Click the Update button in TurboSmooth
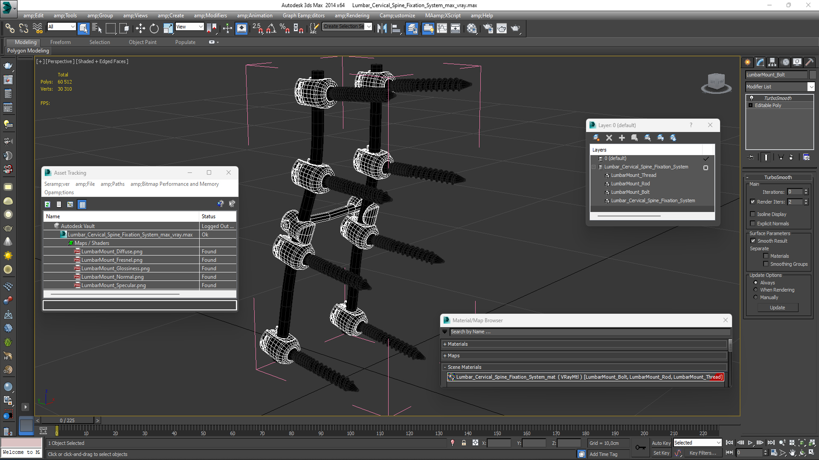819x460 pixels. 777,308
